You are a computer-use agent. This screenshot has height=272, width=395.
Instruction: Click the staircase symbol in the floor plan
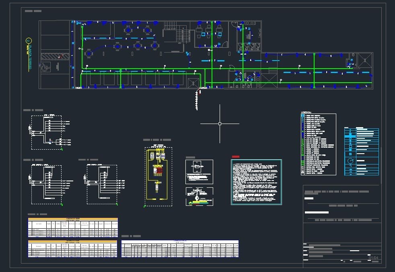pyautogui.click(x=177, y=32)
